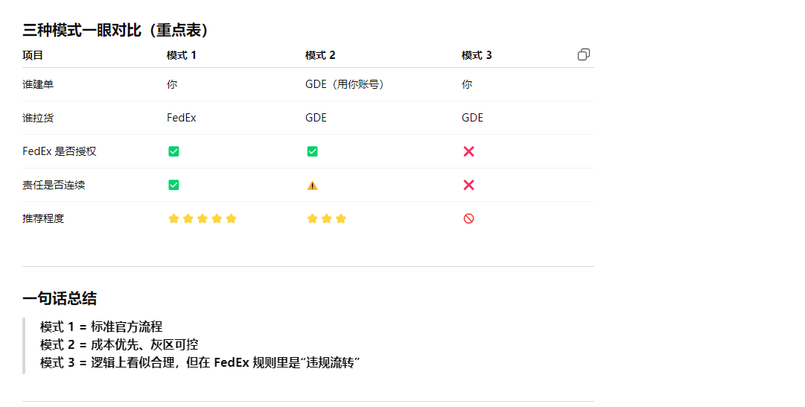Click the 一句话总结 heading
This screenshot has width=805, height=407.
(x=60, y=299)
